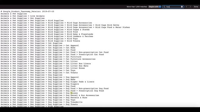Click the 'More than 1,000 matches' label

[137, 7]
